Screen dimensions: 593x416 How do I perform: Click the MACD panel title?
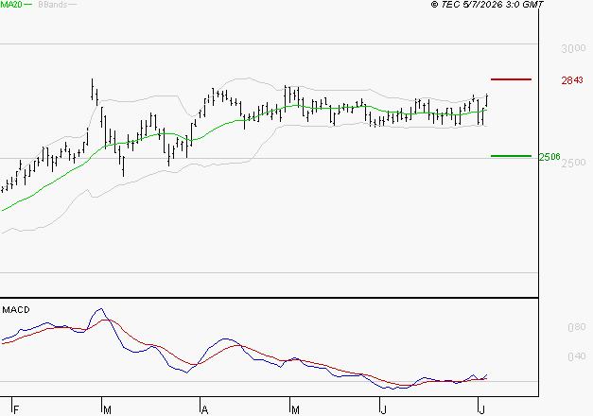(16, 310)
